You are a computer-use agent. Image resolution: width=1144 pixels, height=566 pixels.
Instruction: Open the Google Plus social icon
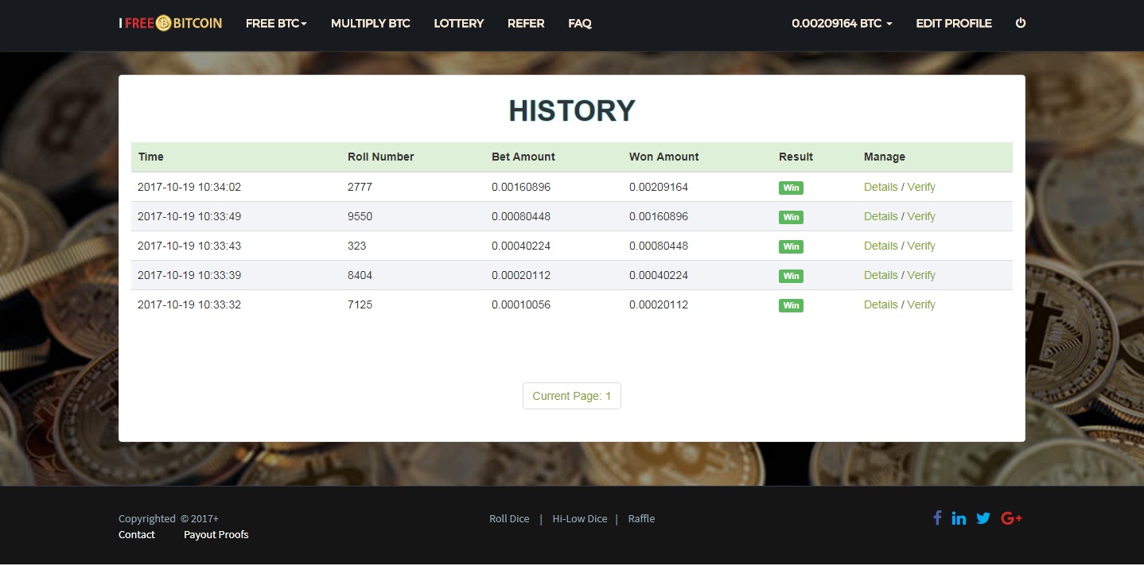pos(1011,518)
